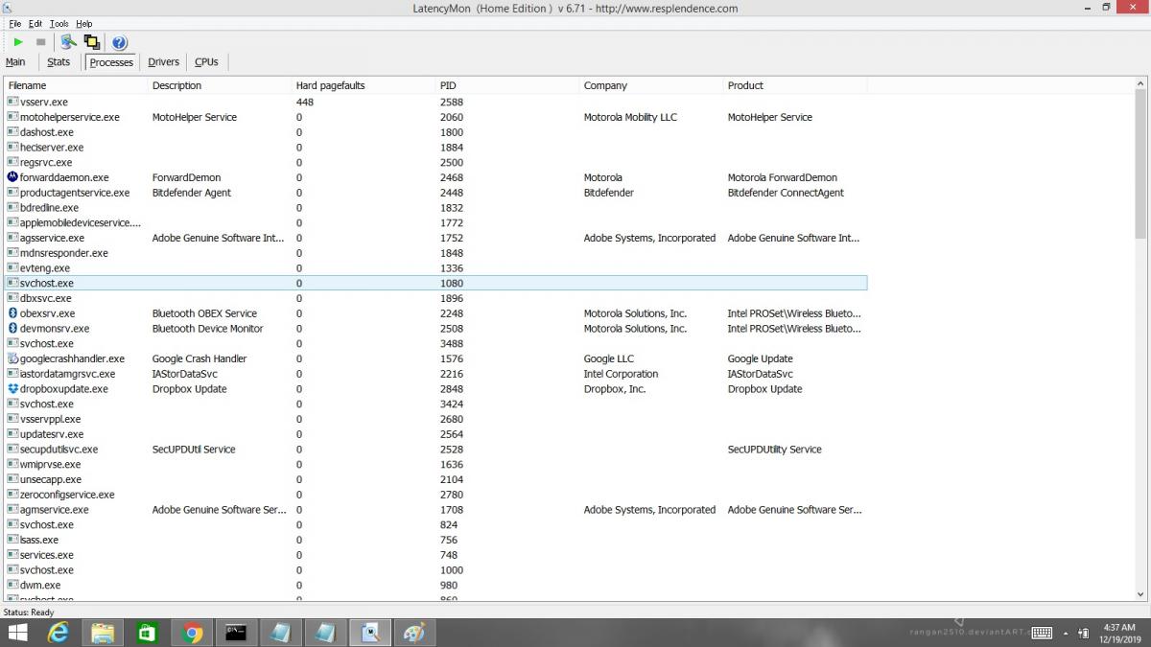Viewport: 1151px width, 647px height.
Task: Click the battery power tray icon
Action: pyautogui.click(x=1084, y=633)
